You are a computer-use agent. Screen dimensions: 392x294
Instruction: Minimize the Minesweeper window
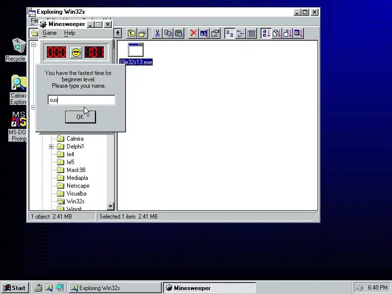[91, 24]
